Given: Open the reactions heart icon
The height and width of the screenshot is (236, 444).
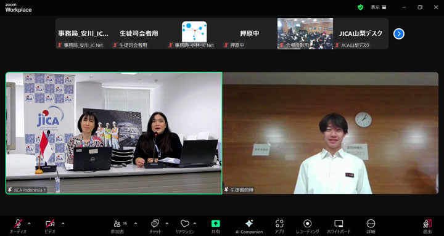Looking at the screenshot, I should (x=184, y=226).
